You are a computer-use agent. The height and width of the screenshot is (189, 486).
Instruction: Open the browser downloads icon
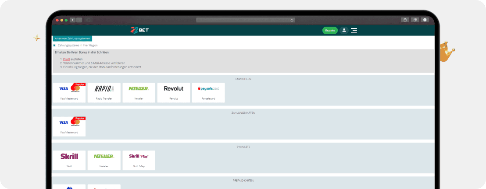click(425, 20)
